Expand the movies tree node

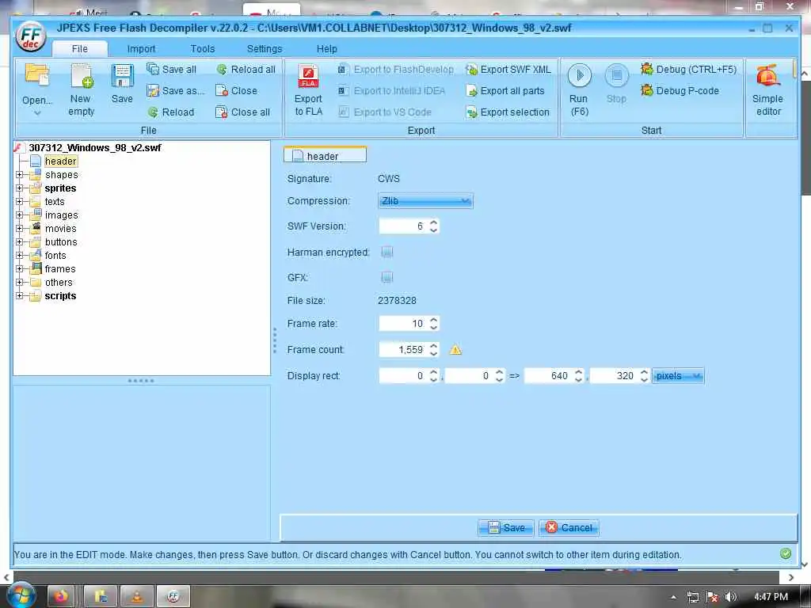(20, 229)
